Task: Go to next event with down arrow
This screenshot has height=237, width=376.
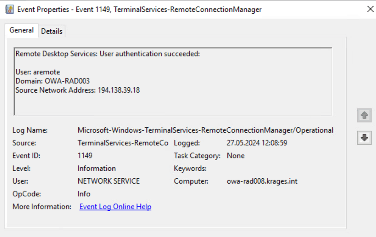Action: (x=364, y=138)
